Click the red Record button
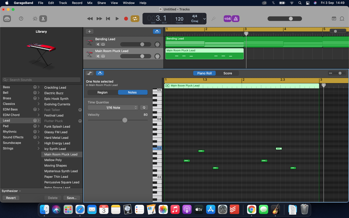The image size is (349, 218). pyautogui.click(x=126, y=19)
